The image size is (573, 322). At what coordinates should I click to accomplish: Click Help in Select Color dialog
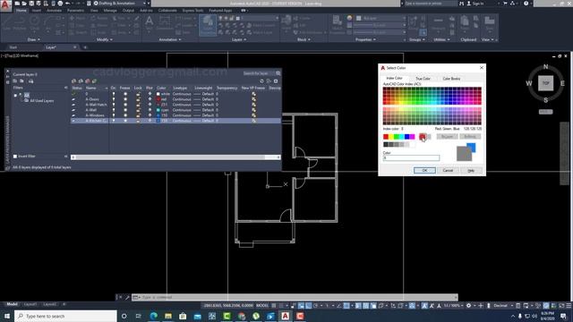[x=471, y=171]
